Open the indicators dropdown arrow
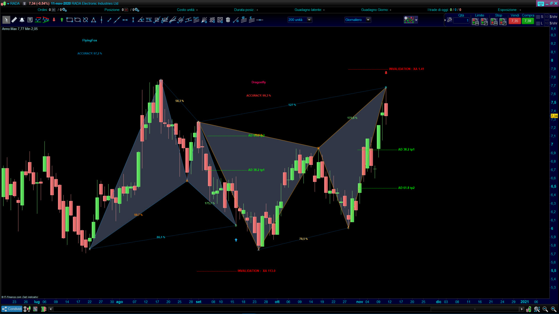 (x=416, y=20)
